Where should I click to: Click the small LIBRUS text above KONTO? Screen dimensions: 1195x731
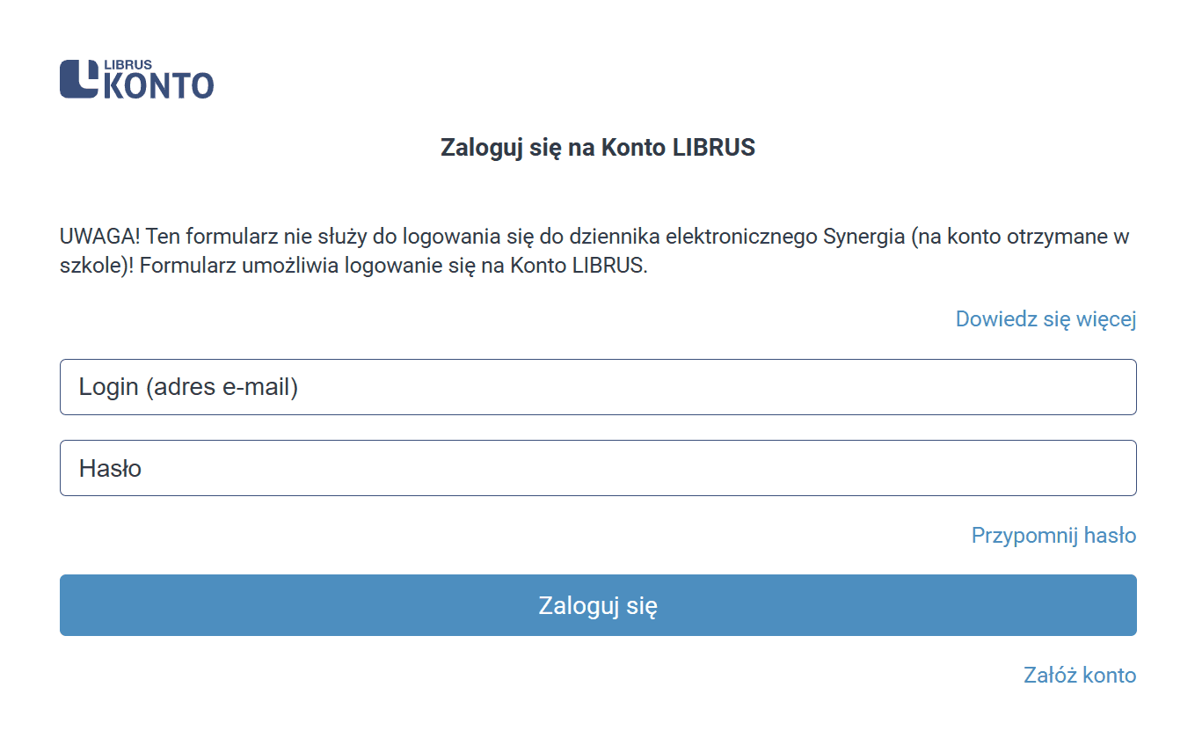click(x=128, y=65)
